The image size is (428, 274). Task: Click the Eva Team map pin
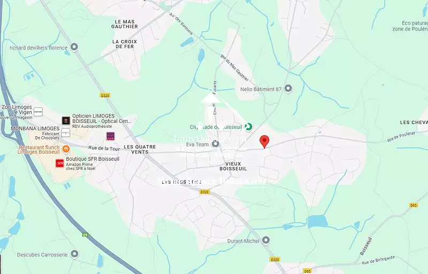(x=216, y=144)
